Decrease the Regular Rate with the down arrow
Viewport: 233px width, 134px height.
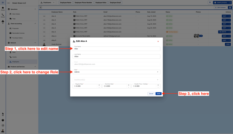[x=99, y=87]
